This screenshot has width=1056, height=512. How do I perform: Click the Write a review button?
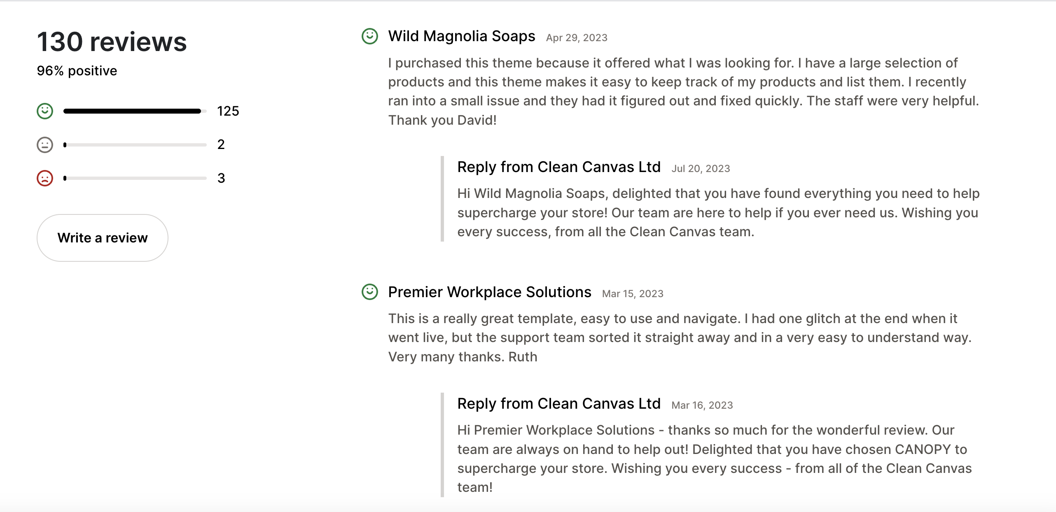103,238
